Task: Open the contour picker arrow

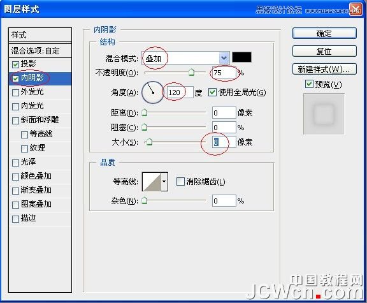Action: click(164, 182)
